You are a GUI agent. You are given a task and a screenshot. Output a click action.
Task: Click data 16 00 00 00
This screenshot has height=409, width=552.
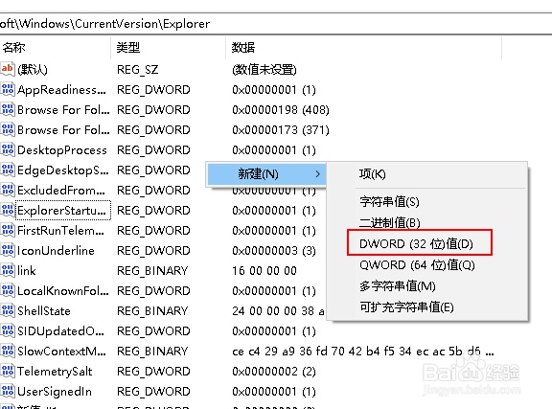tap(264, 271)
